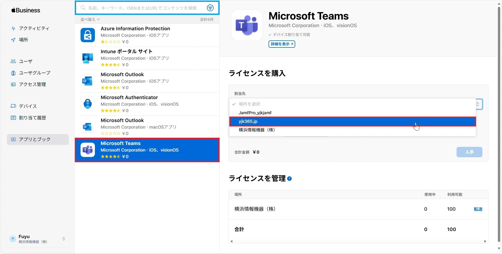The width and height of the screenshot is (502, 254).
Task: Expand the 並べ替え sort dropdown
Action: coord(90,20)
